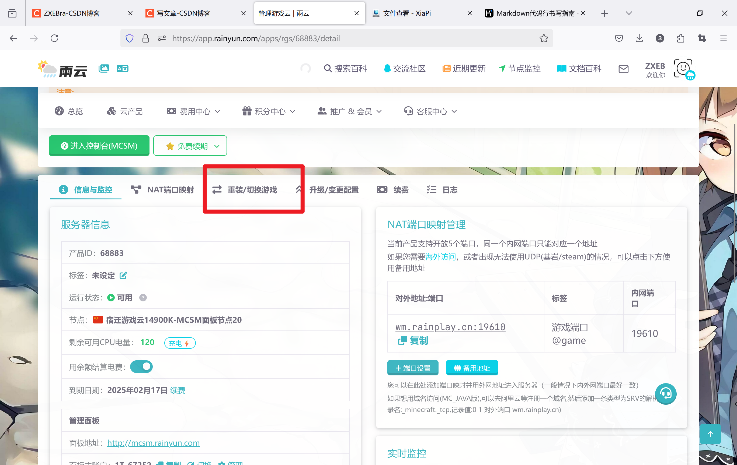Reload the page with the refresh icon
The image size is (737, 465).
[x=54, y=38]
